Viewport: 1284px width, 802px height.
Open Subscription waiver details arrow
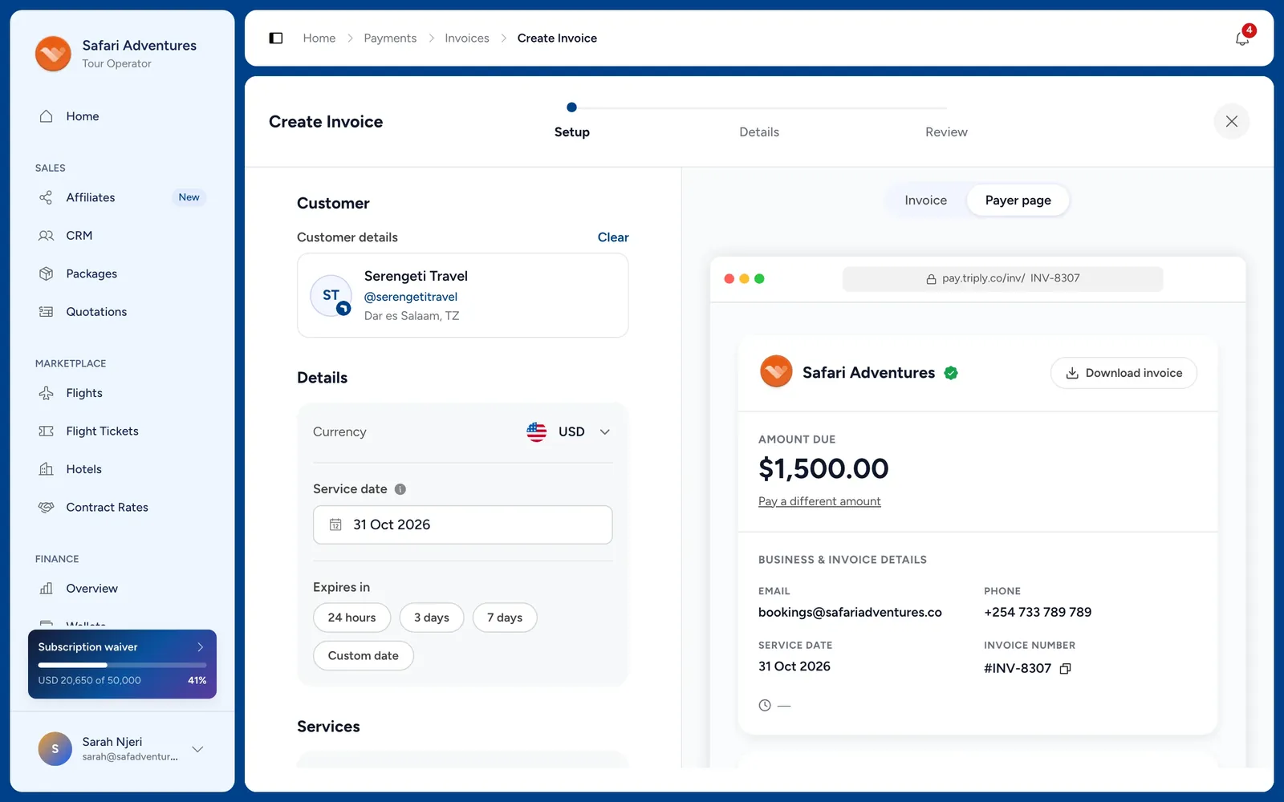201,647
